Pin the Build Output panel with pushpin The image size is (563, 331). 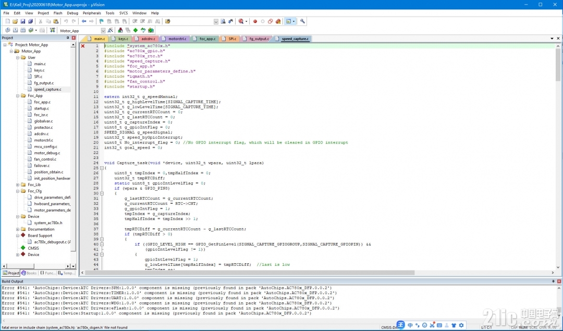coord(553,281)
